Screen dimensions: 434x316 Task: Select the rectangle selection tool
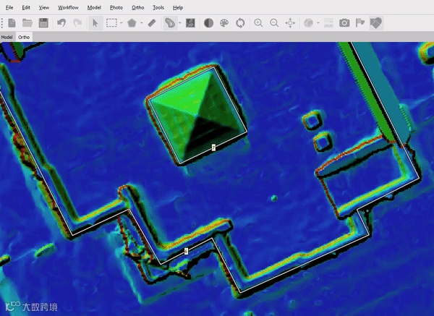[111, 23]
